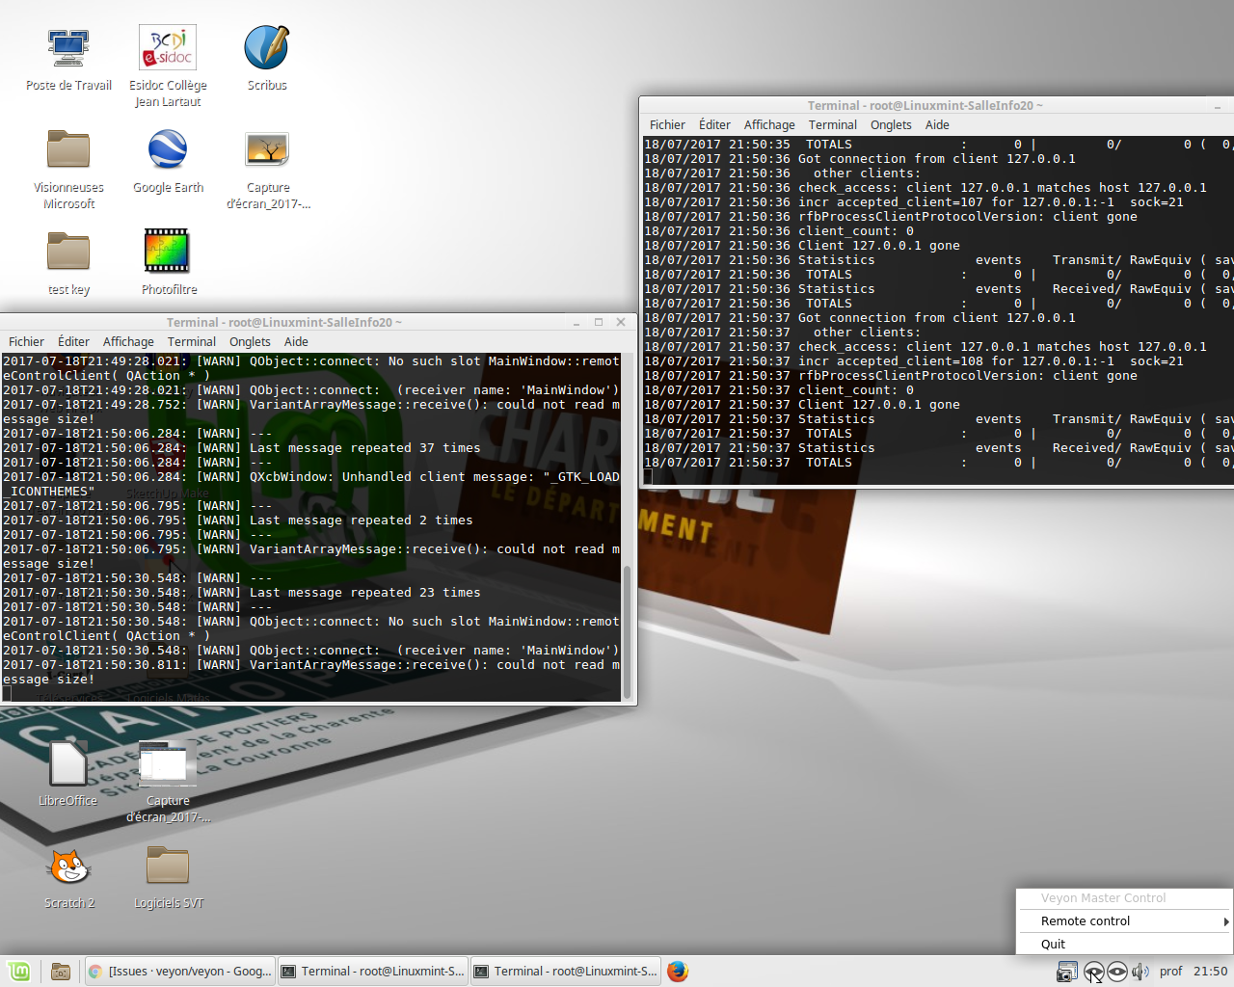The image size is (1234, 987).
Task: Mute audio via the speaker tray icon
Action: click(x=1141, y=972)
